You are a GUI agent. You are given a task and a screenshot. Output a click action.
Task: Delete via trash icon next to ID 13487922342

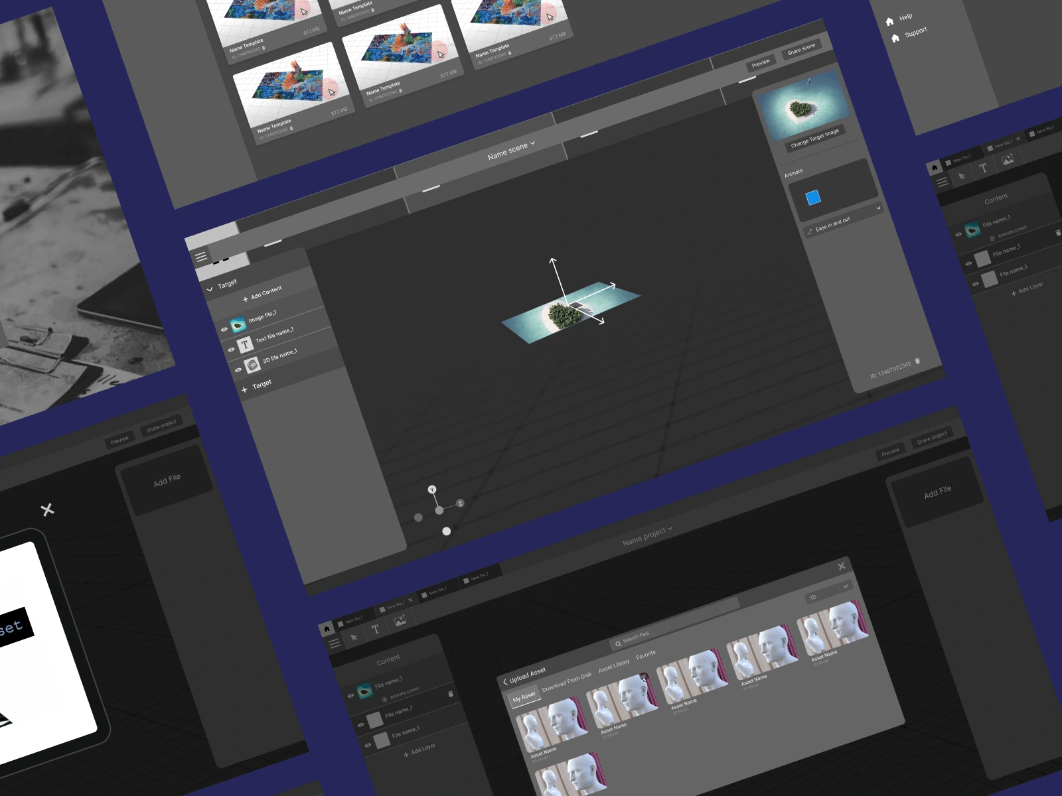(x=917, y=361)
